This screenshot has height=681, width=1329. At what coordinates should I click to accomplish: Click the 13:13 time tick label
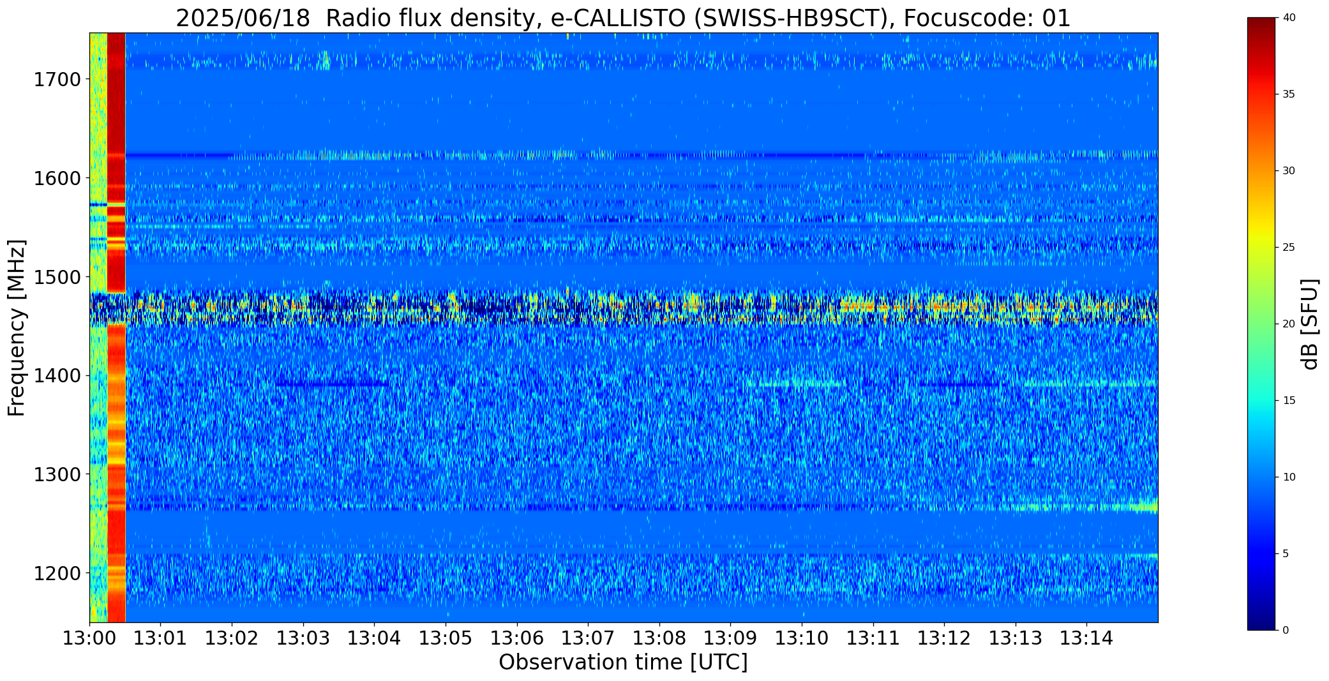(x=1016, y=638)
